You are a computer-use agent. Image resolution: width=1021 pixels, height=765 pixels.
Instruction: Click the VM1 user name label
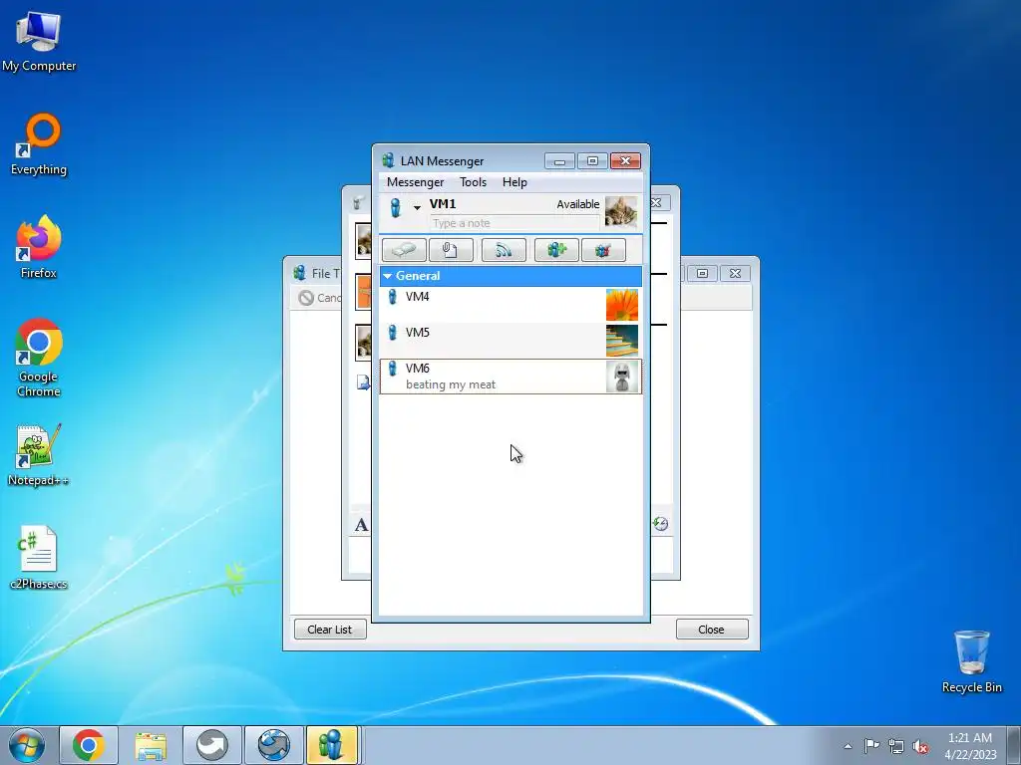(x=443, y=203)
